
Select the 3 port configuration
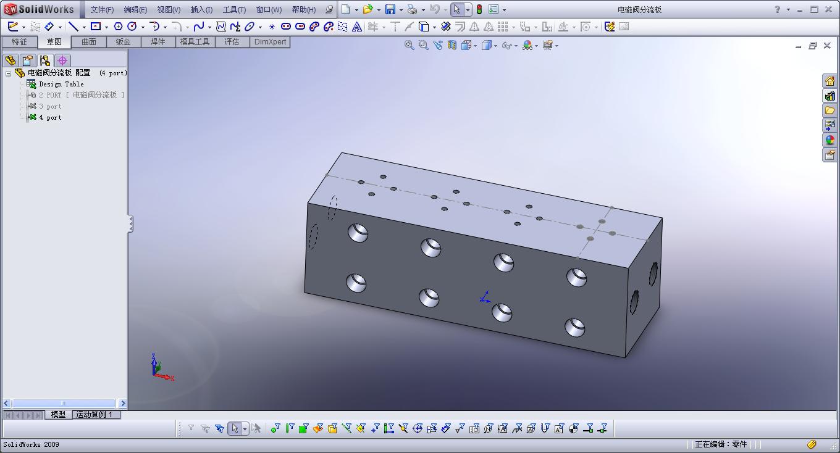tap(50, 106)
